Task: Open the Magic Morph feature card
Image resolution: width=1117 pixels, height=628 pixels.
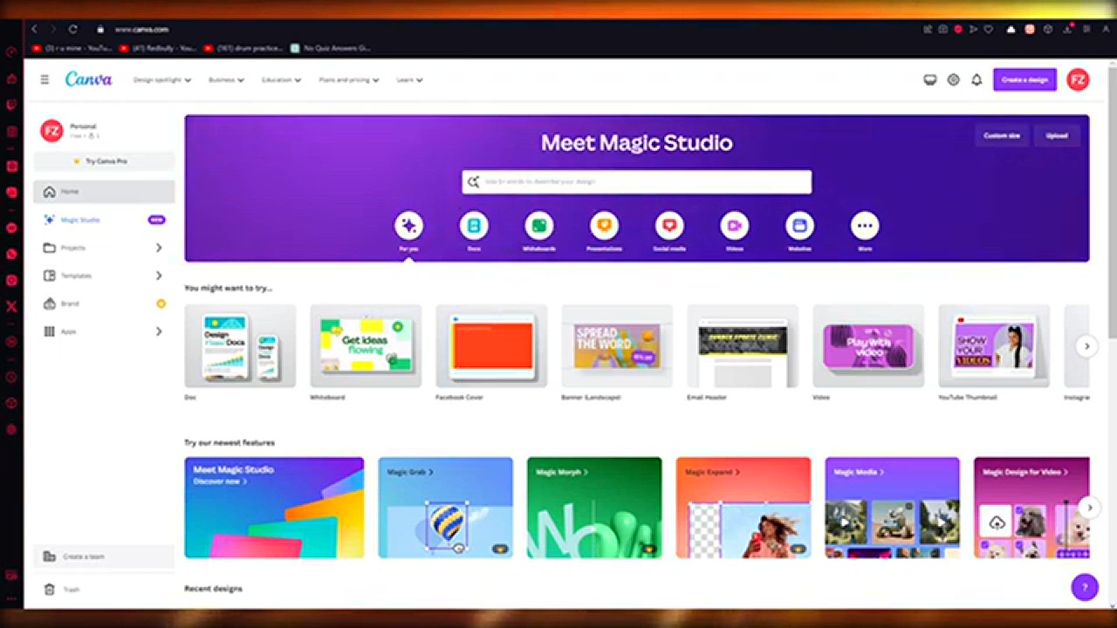Action: click(595, 508)
